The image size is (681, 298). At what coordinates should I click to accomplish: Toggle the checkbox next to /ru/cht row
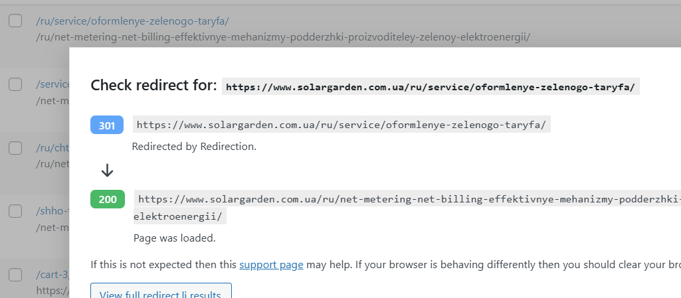coord(15,148)
